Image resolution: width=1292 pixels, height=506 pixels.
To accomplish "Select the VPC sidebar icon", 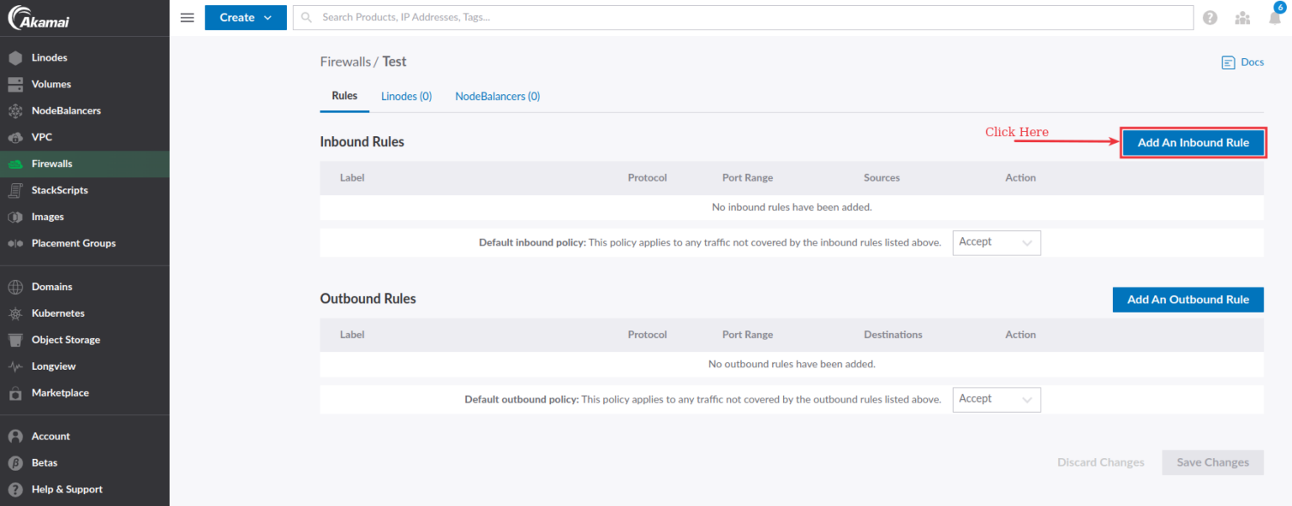I will (15, 137).
